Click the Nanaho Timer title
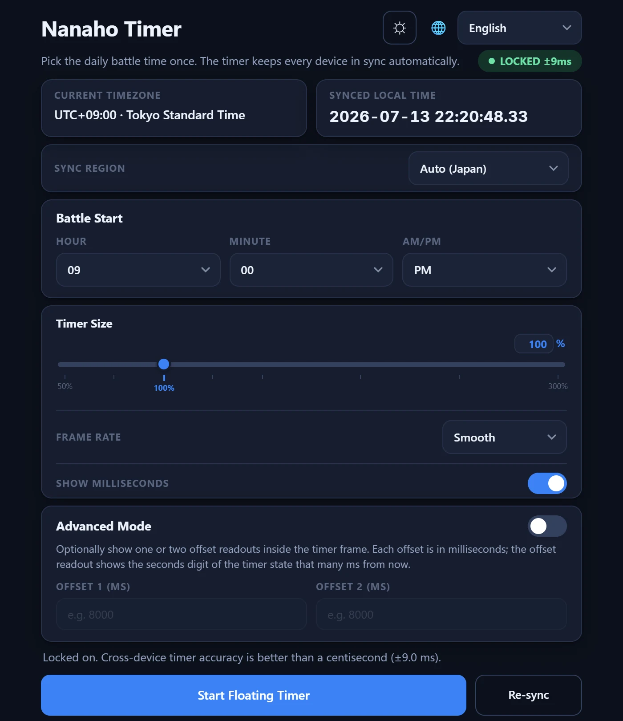The image size is (623, 721). 111,29
